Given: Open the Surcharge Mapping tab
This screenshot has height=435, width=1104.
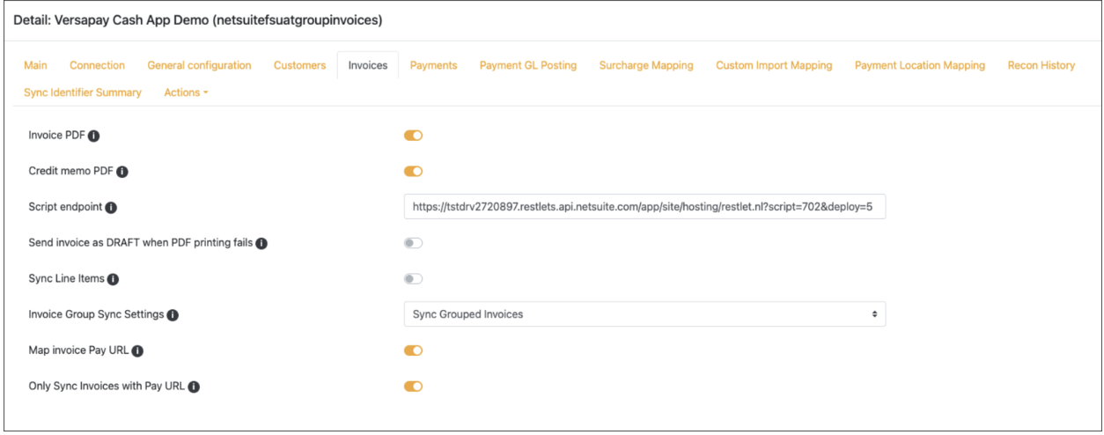Looking at the screenshot, I should (646, 65).
